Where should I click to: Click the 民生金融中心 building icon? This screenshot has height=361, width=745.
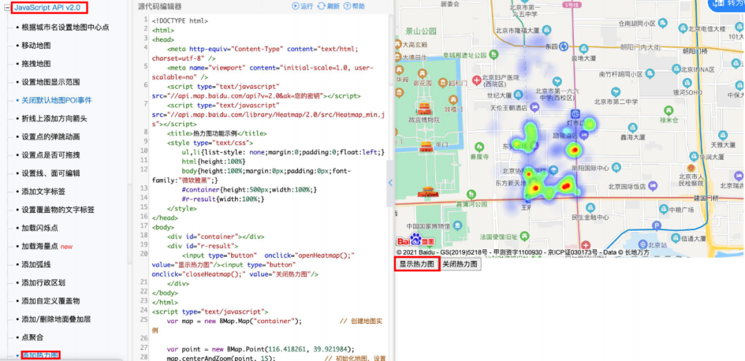(590, 208)
